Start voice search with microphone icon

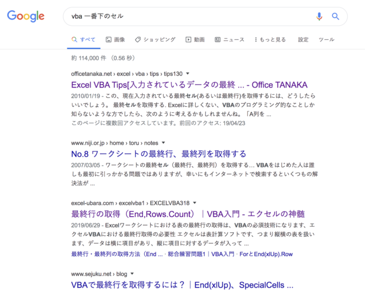[319, 16]
